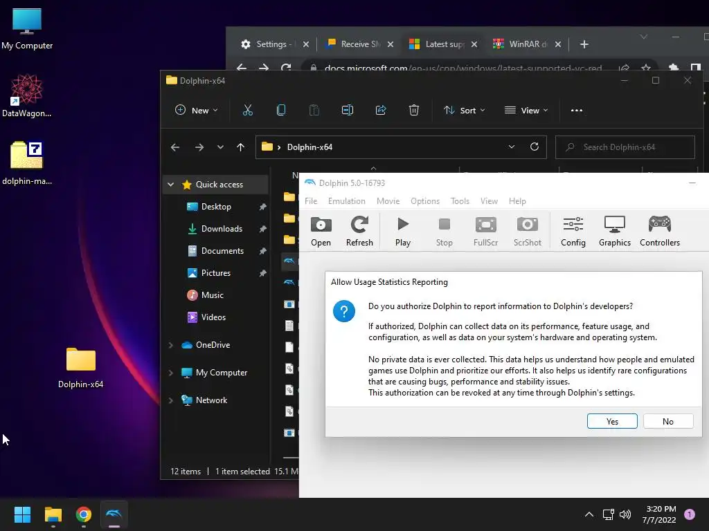Click the Share icon in File Explorer
Viewport: 709px width, 531px height.
tap(381, 110)
